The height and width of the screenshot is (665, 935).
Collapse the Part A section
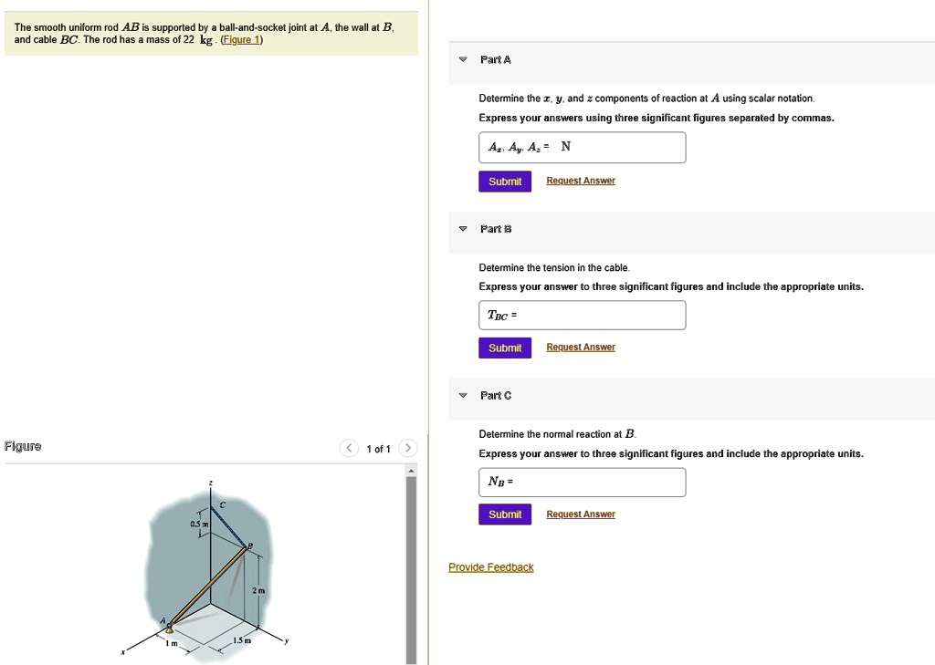click(463, 59)
